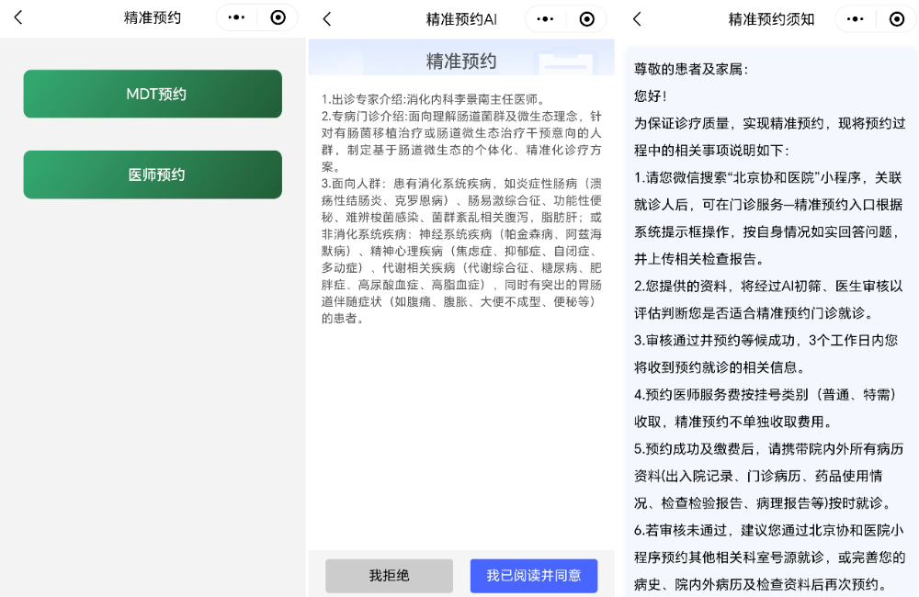This screenshot has height=597, width=919.
Task: Open more options on the 精准预约须知 screen
Action: click(855, 19)
